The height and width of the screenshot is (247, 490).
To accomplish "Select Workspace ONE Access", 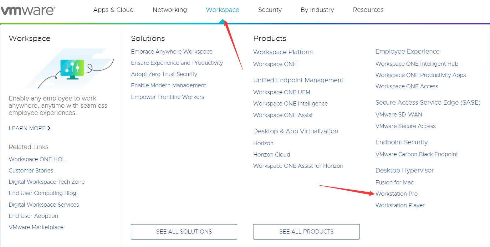I will pos(407,86).
